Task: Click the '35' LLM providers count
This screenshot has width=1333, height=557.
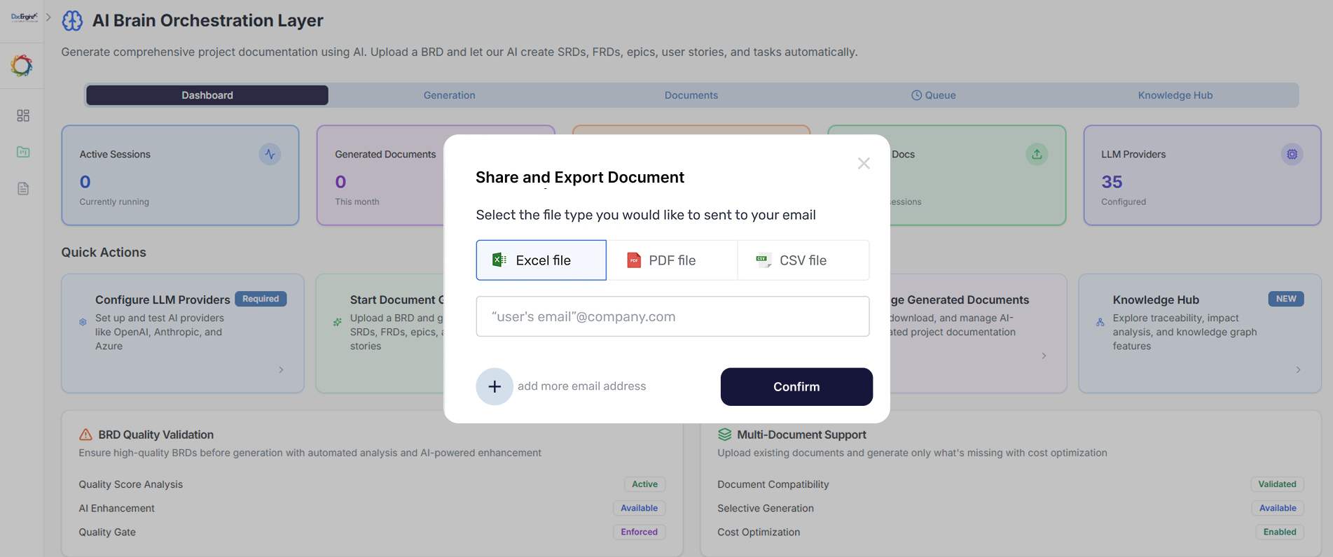Action: point(1112,182)
